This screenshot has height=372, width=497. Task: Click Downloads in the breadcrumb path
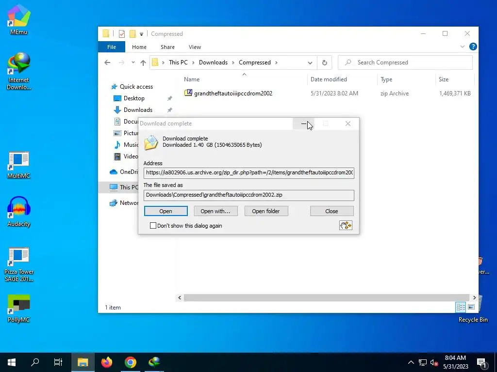click(x=214, y=62)
